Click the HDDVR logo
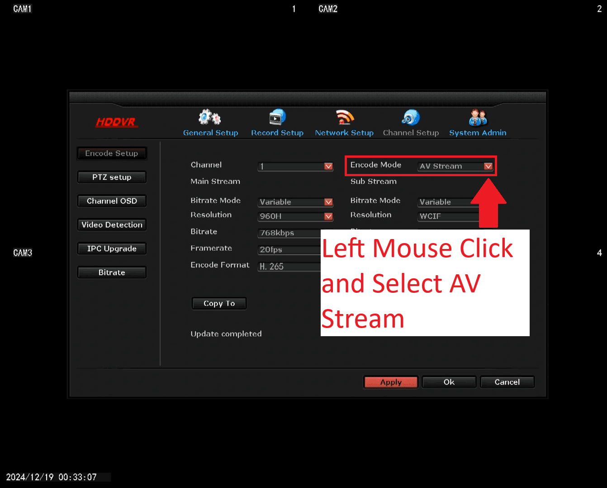 tap(117, 122)
